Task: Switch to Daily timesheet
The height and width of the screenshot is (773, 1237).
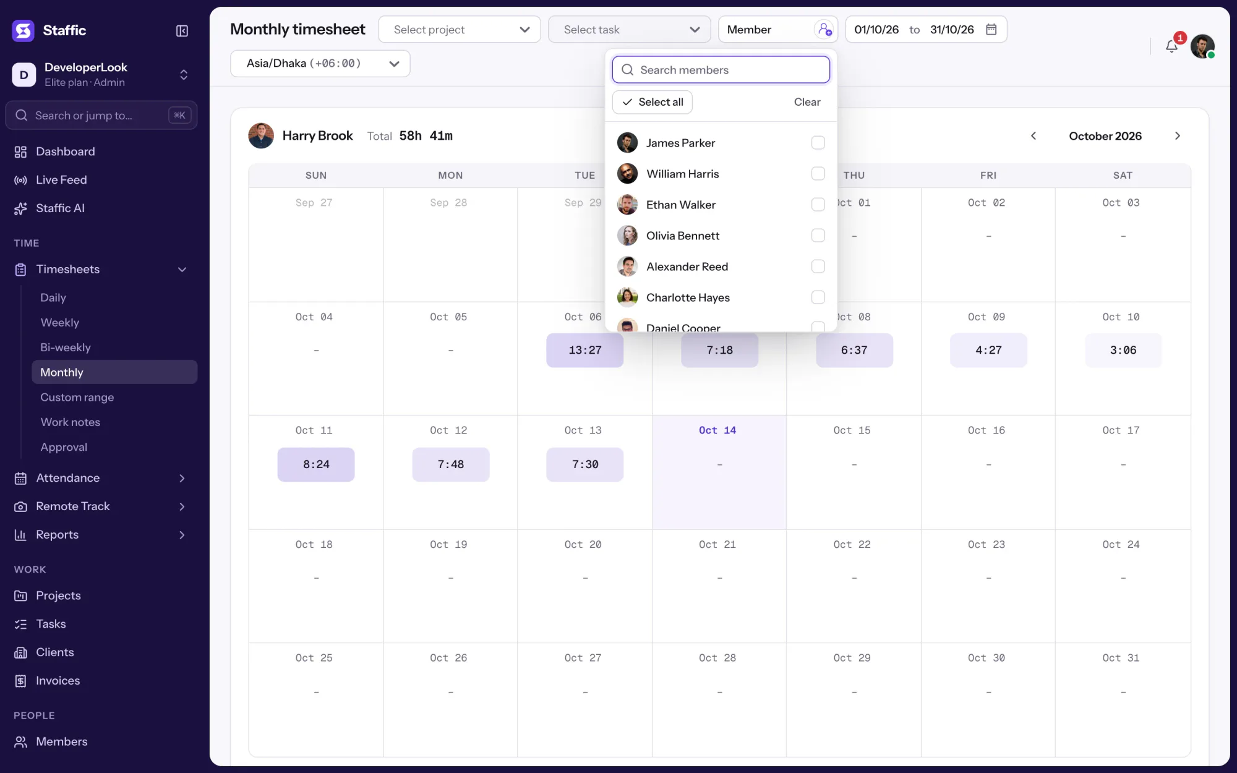Action: coord(114,297)
